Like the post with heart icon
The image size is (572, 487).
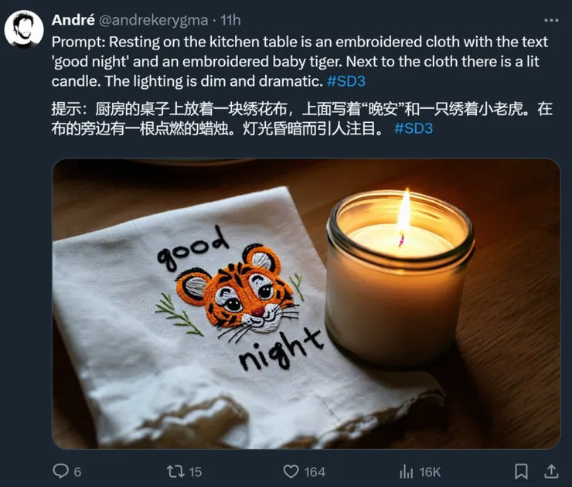[291, 472]
